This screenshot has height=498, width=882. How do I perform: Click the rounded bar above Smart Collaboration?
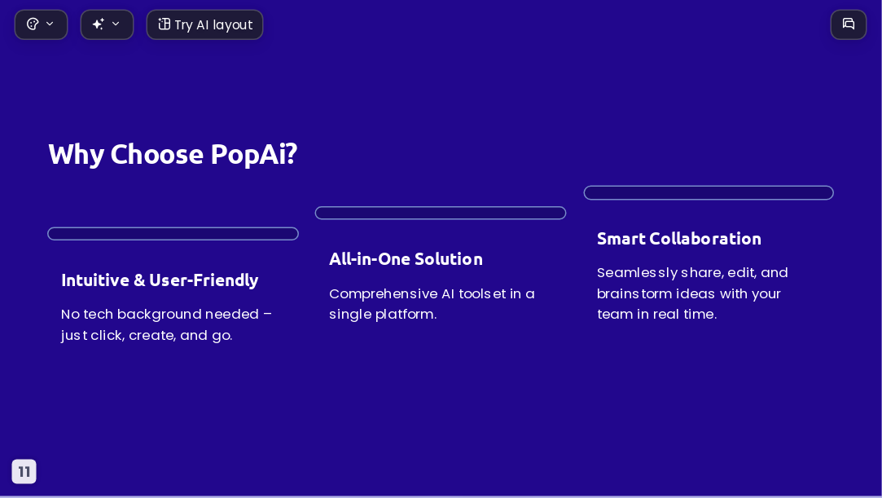coord(709,192)
